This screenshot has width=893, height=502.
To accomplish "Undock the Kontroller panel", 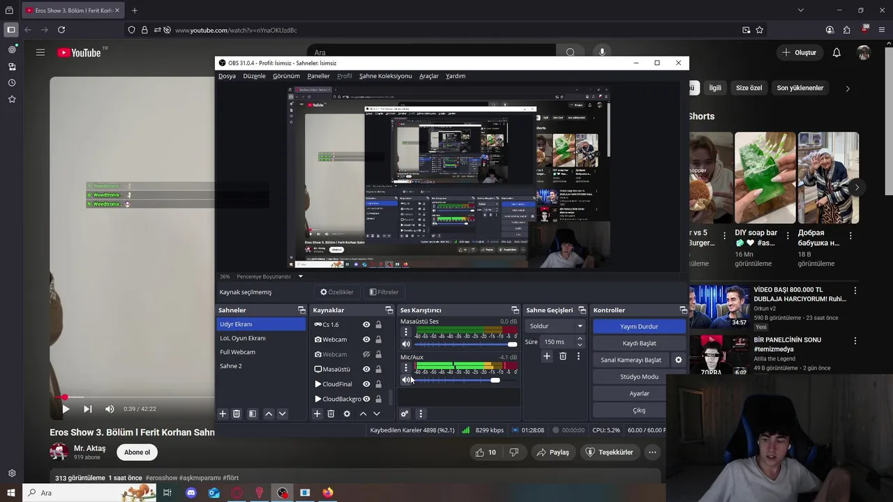I will 683,310.
